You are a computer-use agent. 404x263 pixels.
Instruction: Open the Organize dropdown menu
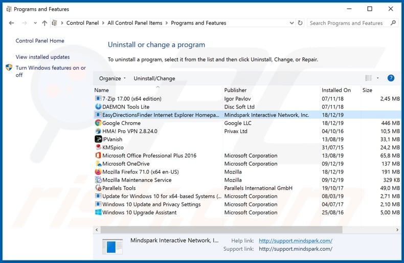113,78
